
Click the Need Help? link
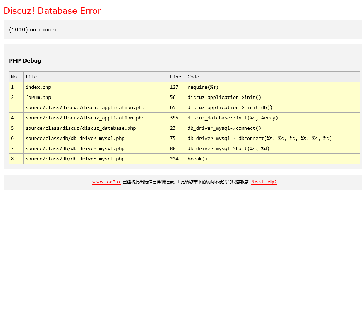coord(264,182)
